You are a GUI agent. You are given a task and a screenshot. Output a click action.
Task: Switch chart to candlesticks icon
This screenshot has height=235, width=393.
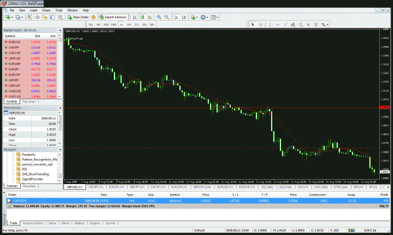coord(142,17)
